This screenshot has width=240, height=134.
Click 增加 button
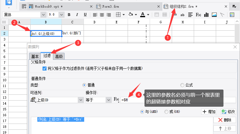209,112
